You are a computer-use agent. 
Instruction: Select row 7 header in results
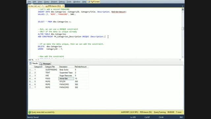tap(31, 87)
